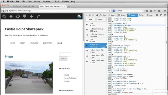This screenshot has width=168, height=95.
Task: Switch to the Inspector tab
Action: 112,15
